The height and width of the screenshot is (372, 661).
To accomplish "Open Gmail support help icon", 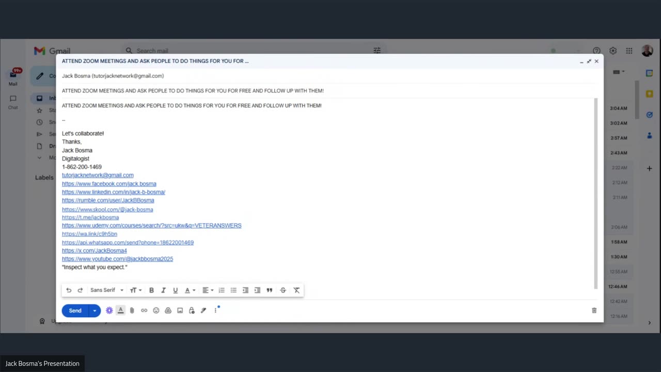I will point(596,51).
